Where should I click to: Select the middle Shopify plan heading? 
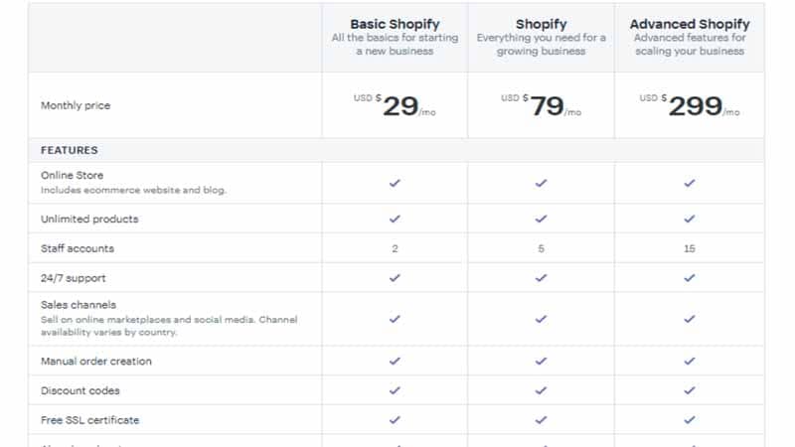[541, 24]
